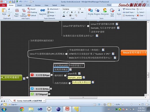150x112 pixels.
Task: Switch to the Design ribbon tab
Action: (28, 5)
